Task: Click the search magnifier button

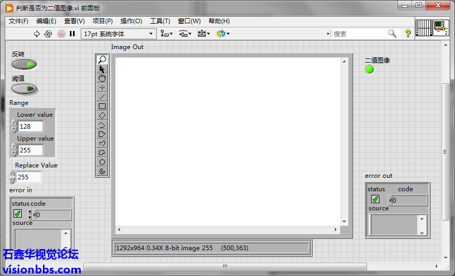Action: coord(392,34)
